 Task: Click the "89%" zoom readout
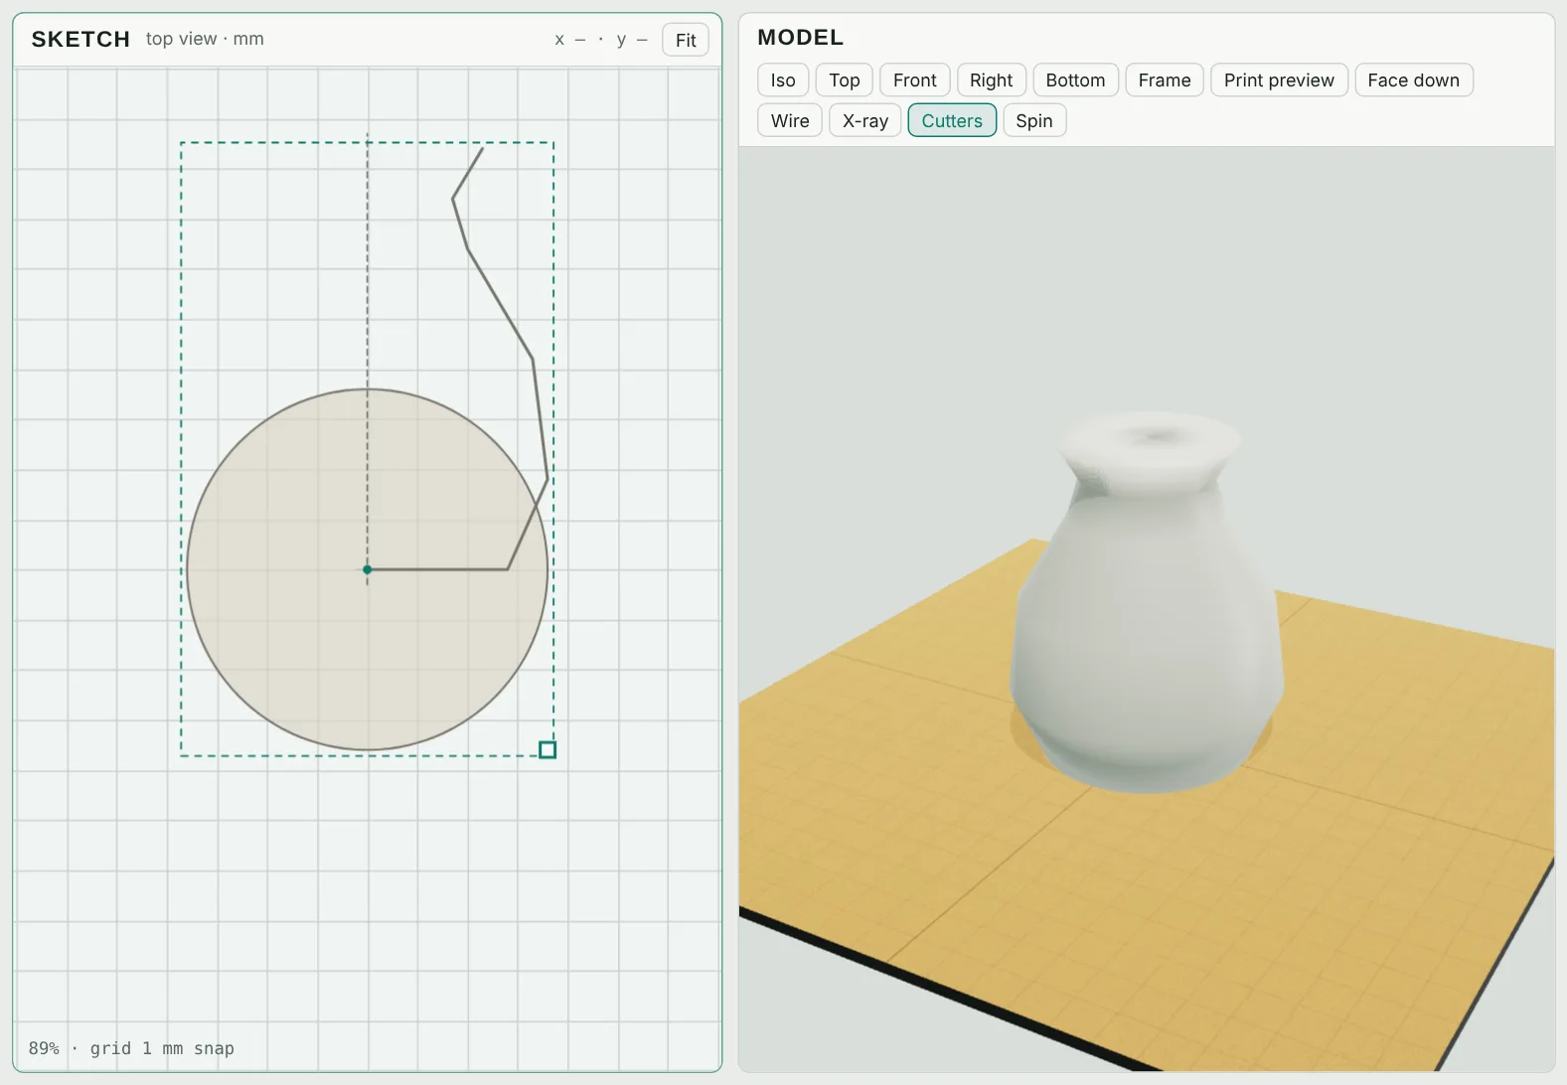(44, 1048)
